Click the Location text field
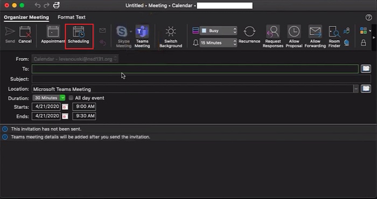Screen dimensions: 377x199 pos(192,89)
